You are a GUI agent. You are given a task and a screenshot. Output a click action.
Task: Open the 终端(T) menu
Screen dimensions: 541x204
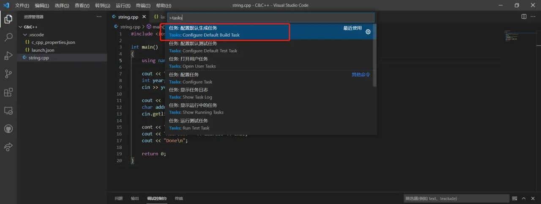tap(143, 5)
